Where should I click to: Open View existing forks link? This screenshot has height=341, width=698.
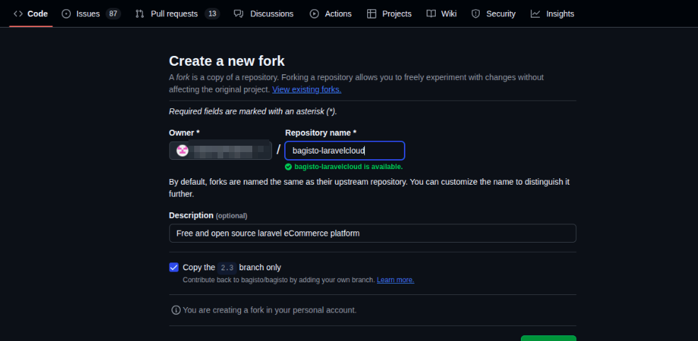307,89
